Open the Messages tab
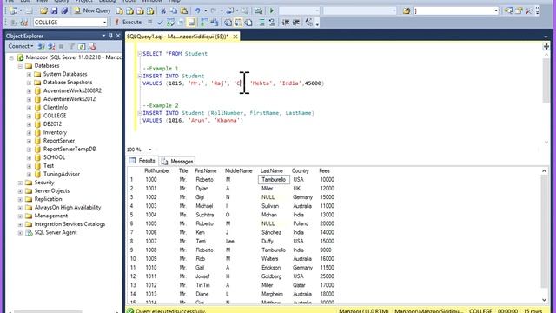The height and width of the screenshot is (313, 556). (177, 162)
